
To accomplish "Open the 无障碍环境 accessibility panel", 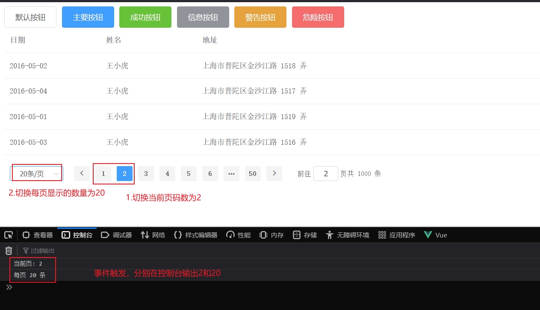I will tap(347, 235).
